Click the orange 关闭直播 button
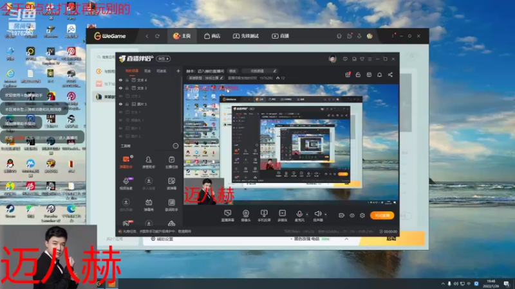Viewport: 515px width, 289px height. [382, 215]
